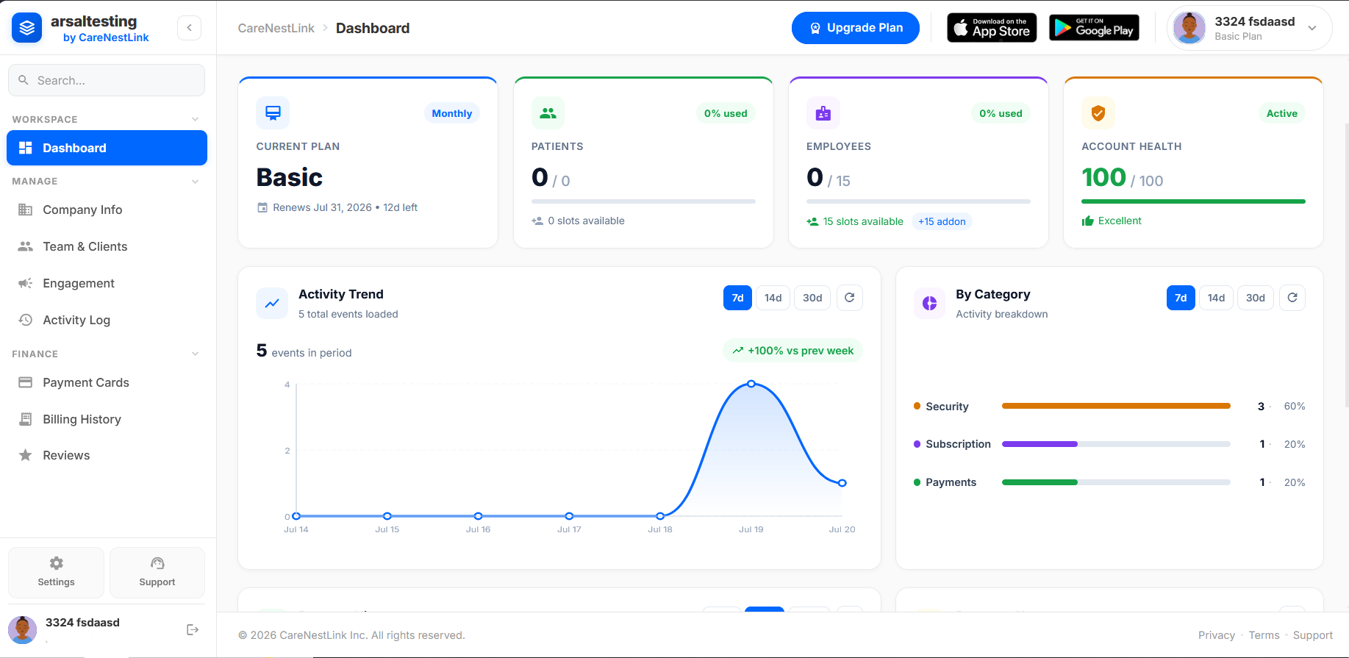The image size is (1349, 658).
Task: Click the renewal calendar icon
Action: pyautogui.click(x=262, y=207)
